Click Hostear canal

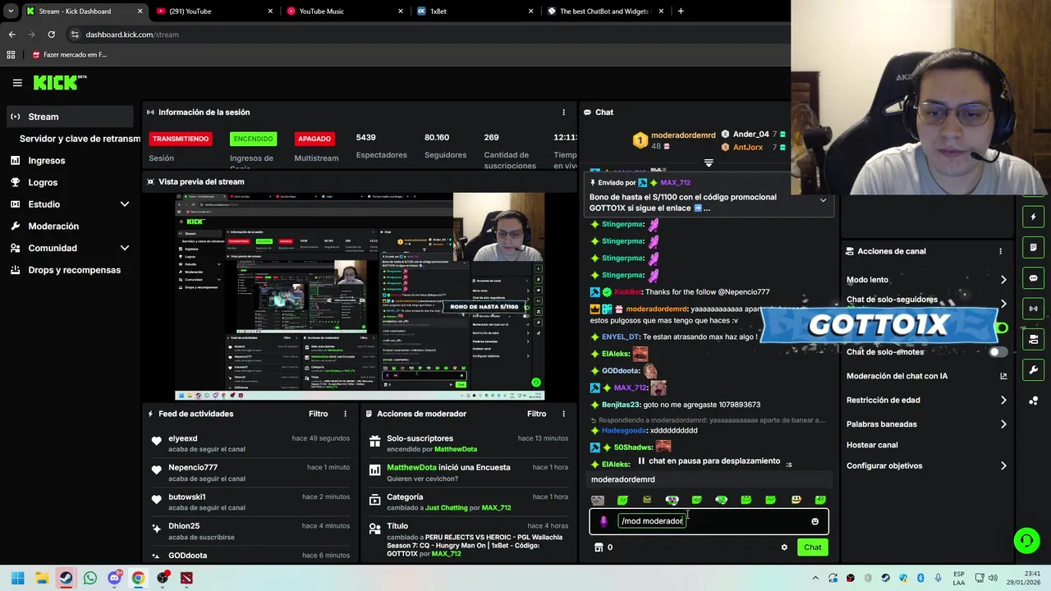[872, 445]
